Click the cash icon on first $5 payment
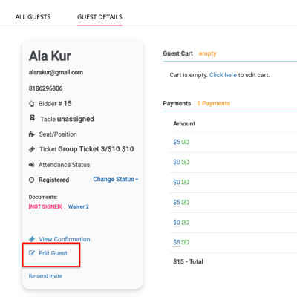Viewport: 297px width, 297px height. click(x=185, y=142)
